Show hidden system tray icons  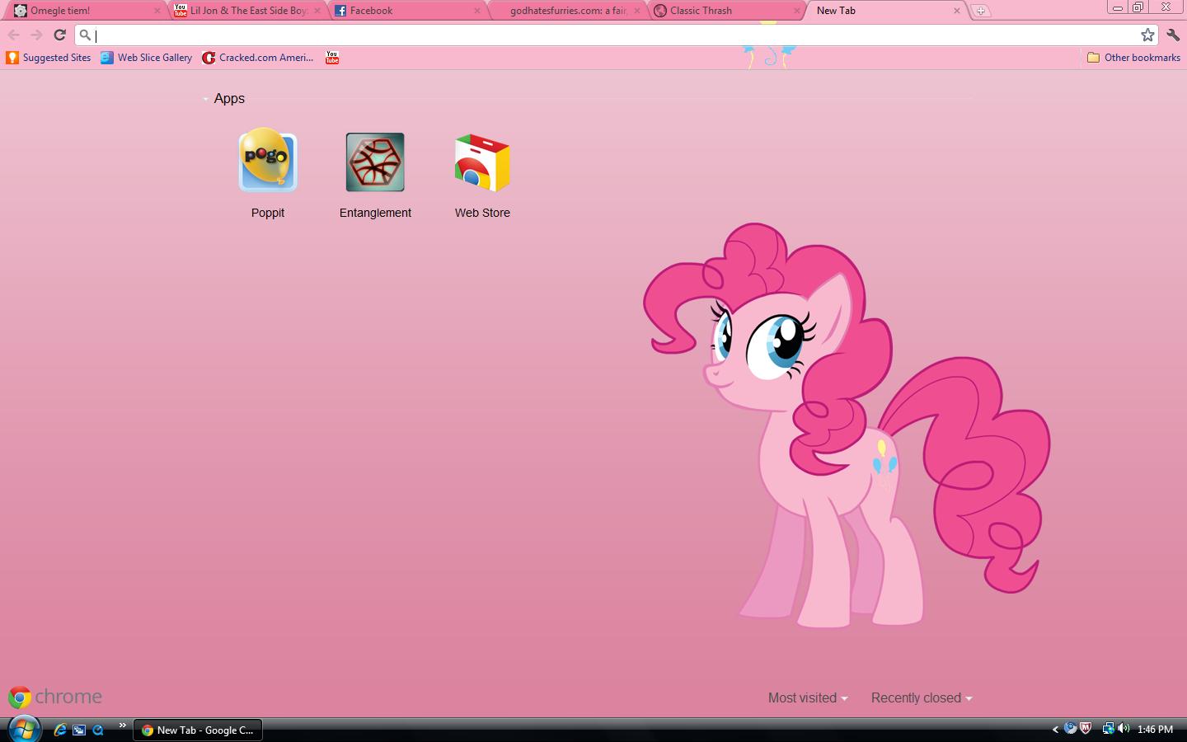(x=1055, y=730)
